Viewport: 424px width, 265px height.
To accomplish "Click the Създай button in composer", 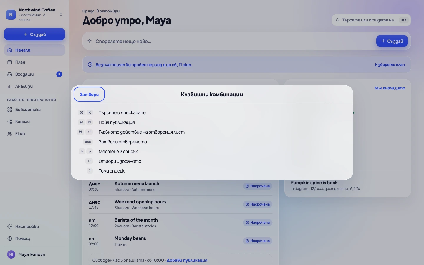I will click(x=392, y=41).
